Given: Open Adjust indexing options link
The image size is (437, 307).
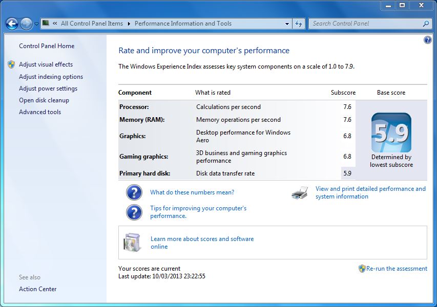Looking at the screenshot, I should coord(51,77).
